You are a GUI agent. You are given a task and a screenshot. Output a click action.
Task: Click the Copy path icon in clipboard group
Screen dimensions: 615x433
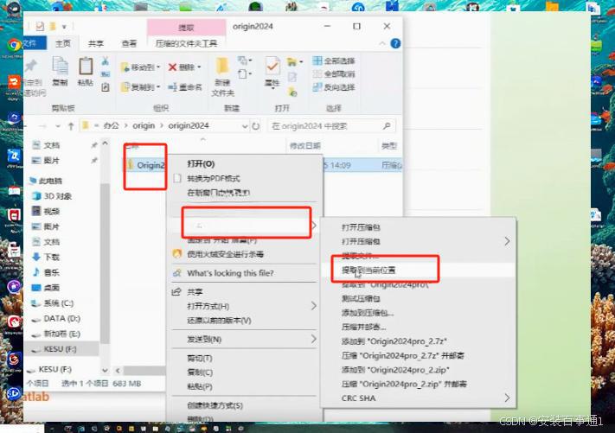click(106, 73)
